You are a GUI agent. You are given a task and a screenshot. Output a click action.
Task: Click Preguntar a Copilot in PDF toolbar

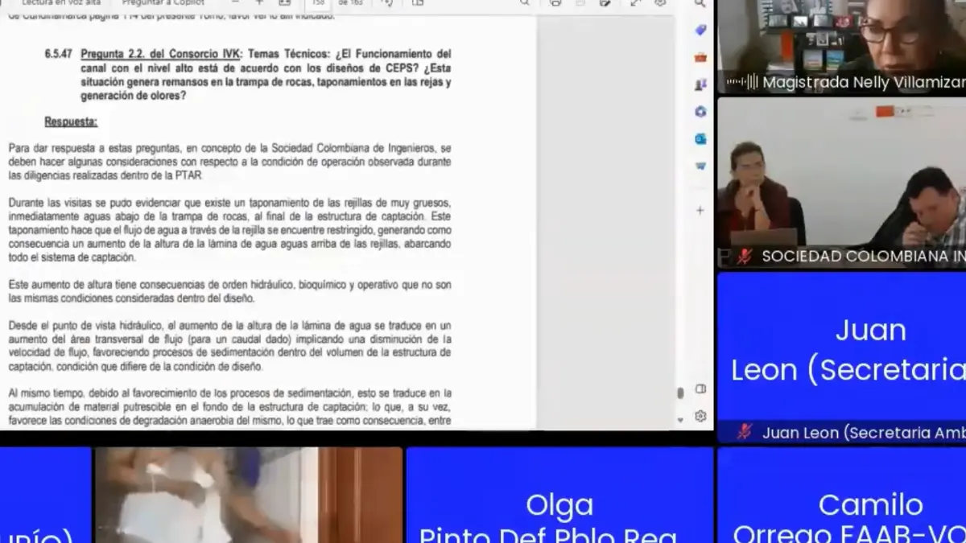(x=162, y=3)
